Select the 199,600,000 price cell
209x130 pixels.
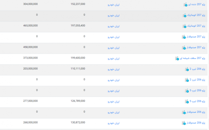tap(78, 58)
